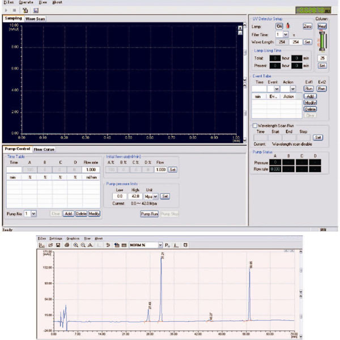Click the High pressure limit input field

(x=135, y=195)
